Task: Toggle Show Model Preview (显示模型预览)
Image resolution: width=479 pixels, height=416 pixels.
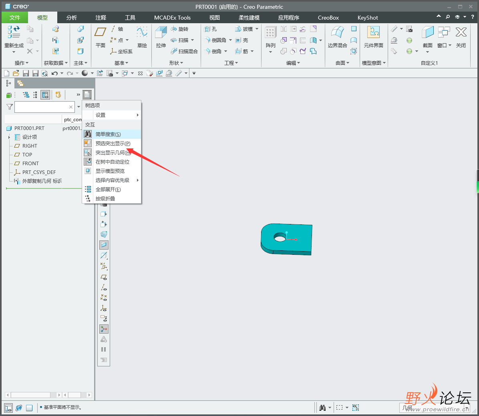Action: [x=112, y=171]
